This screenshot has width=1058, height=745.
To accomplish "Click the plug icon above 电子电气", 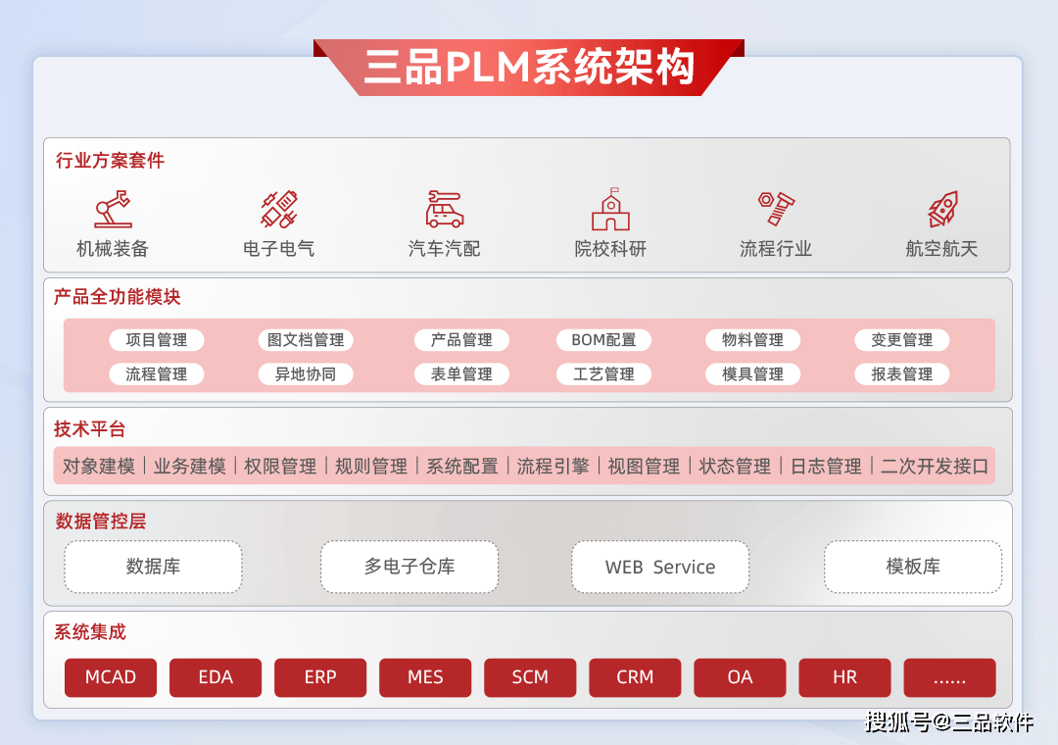I will (278, 209).
